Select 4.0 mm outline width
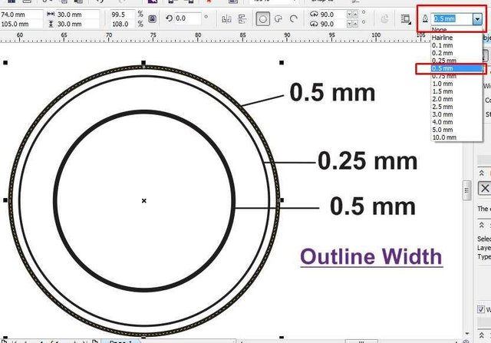The width and height of the screenshot is (491, 343). pyautogui.click(x=456, y=122)
